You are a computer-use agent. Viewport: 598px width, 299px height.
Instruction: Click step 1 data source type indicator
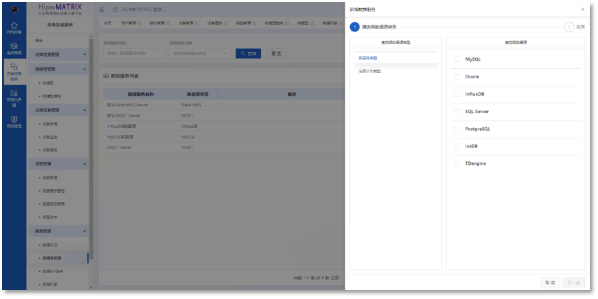[x=355, y=27]
